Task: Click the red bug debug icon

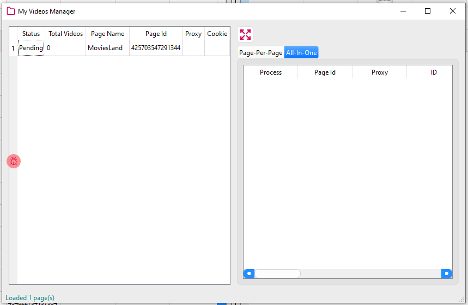Action: point(14,161)
